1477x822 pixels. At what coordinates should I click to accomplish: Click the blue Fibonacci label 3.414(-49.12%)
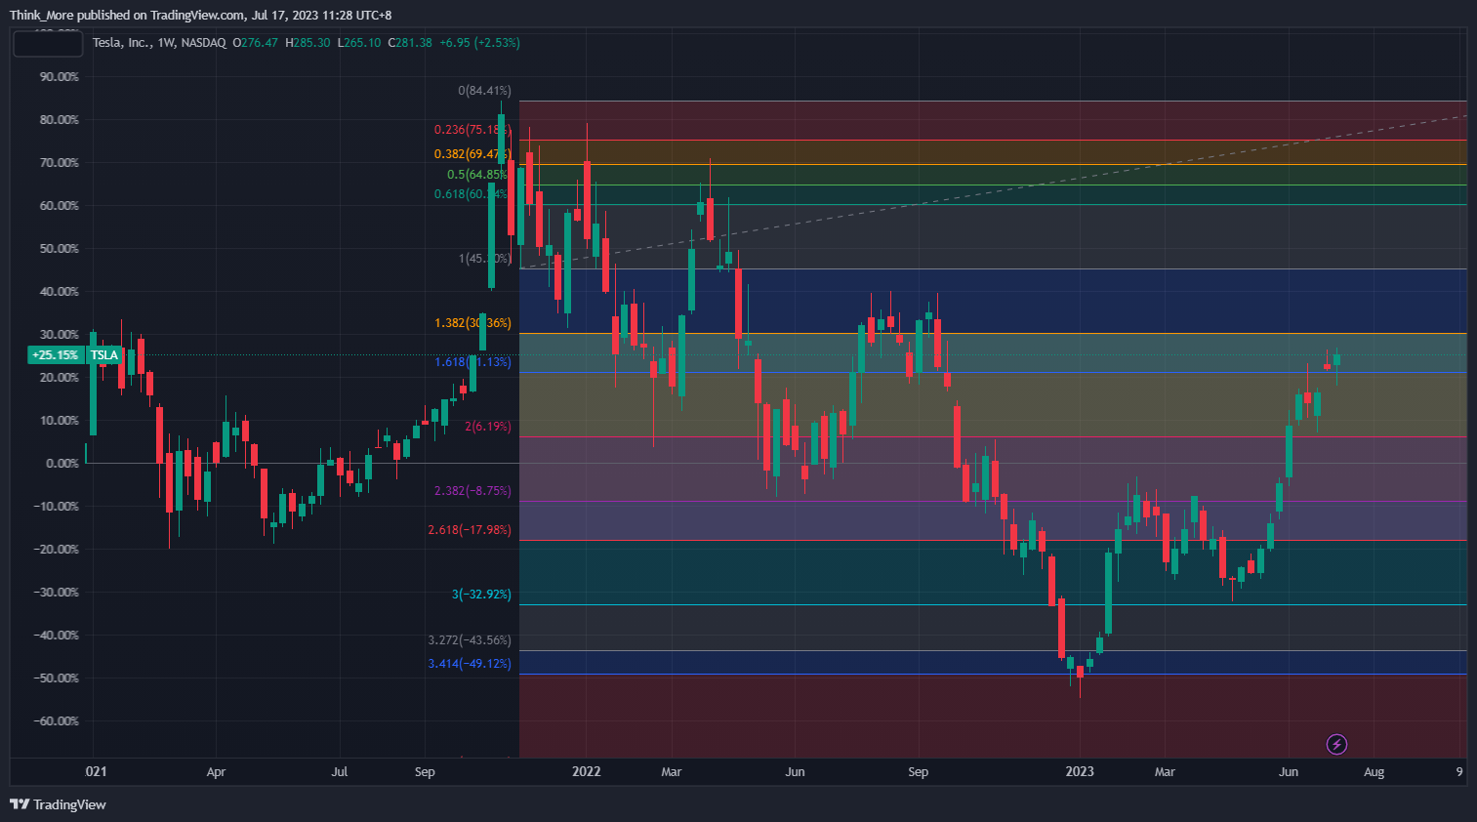pyautogui.click(x=470, y=664)
